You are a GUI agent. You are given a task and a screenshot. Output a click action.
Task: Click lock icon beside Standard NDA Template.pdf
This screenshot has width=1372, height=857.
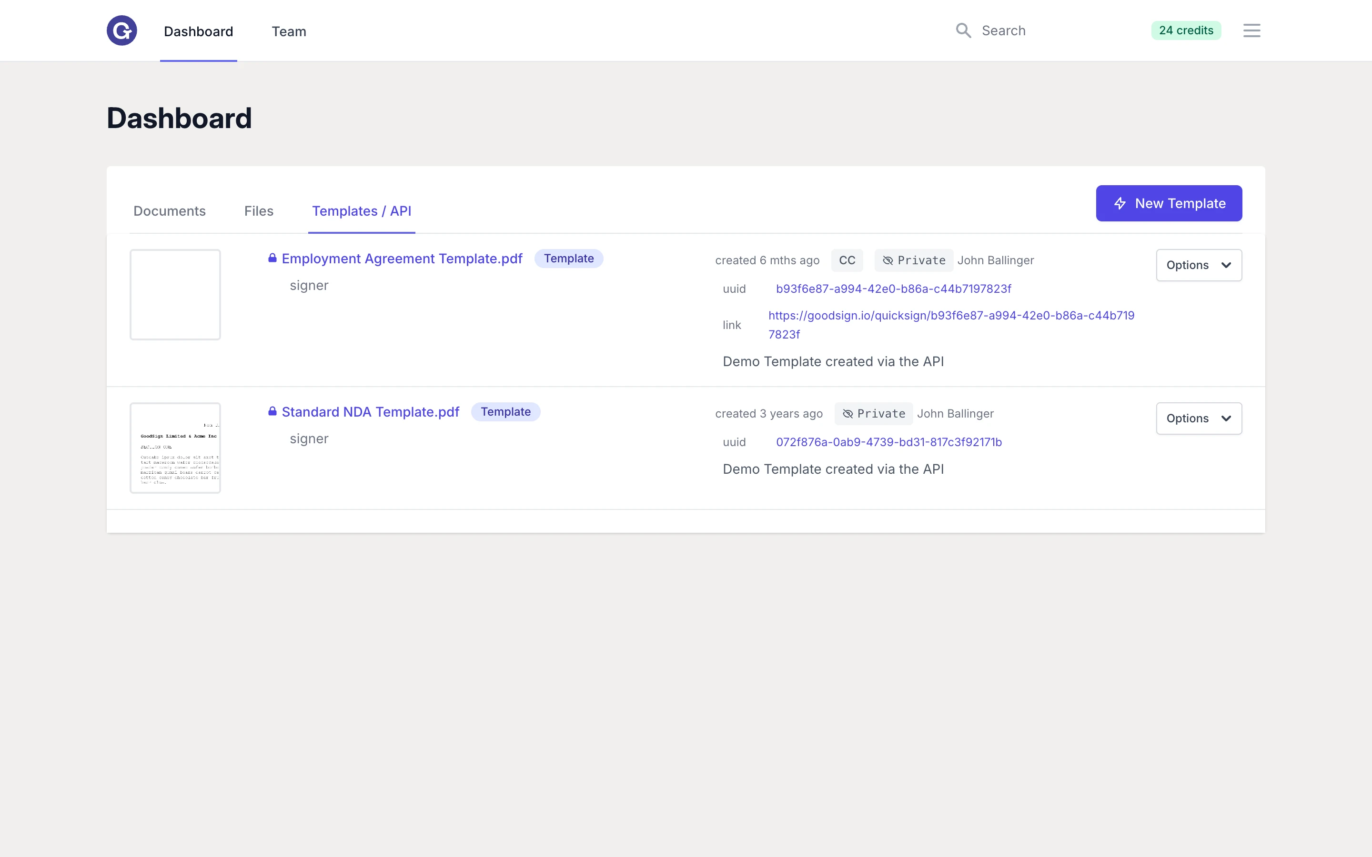(272, 411)
